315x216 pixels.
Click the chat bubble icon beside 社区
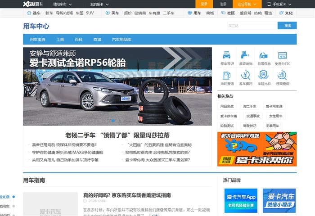click(223, 13)
